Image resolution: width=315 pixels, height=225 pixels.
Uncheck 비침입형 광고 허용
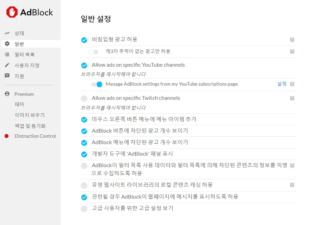click(x=84, y=40)
